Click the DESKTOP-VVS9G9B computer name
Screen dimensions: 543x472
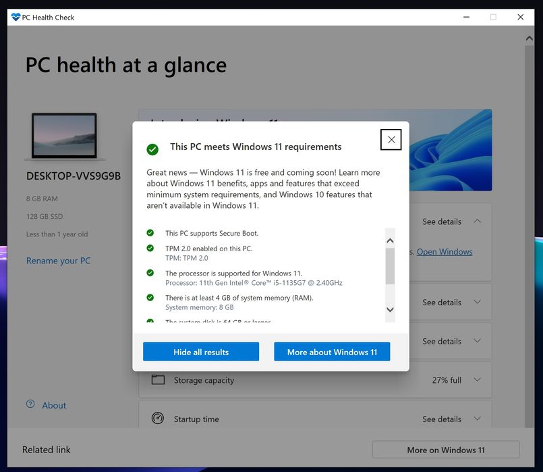pos(74,176)
